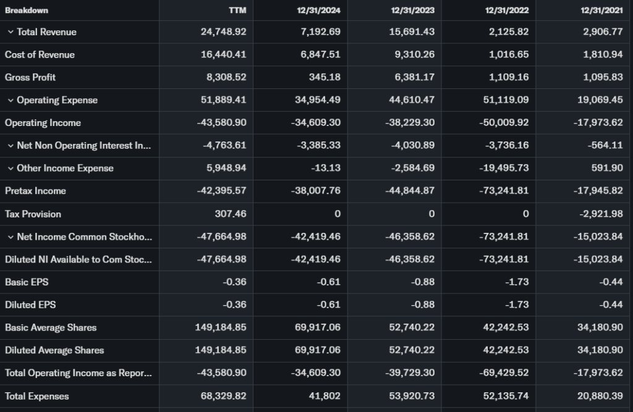Click the Total Expenses row label
The image size is (633, 412).
tap(37, 396)
